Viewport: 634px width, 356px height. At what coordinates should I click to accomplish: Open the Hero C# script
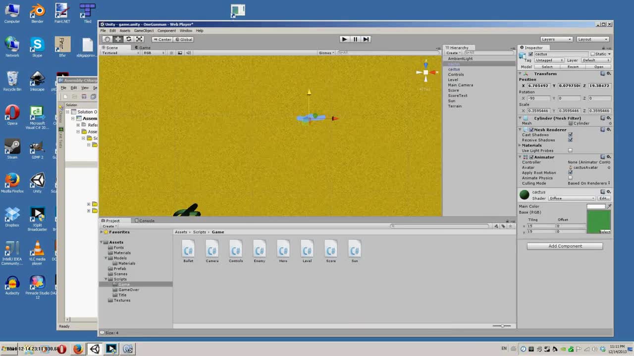(283, 251)
